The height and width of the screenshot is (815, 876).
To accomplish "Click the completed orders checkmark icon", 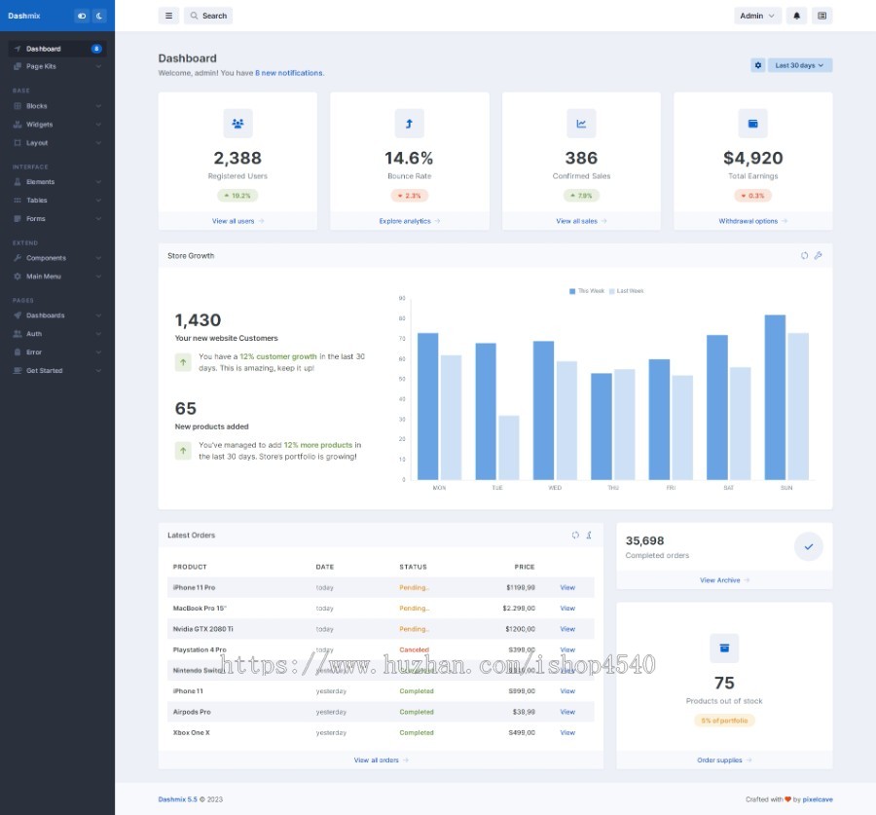I will (809, 546).
